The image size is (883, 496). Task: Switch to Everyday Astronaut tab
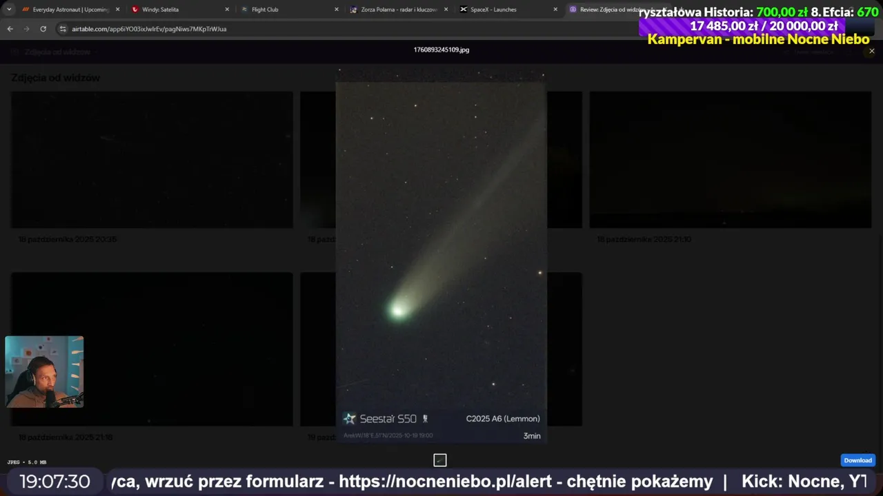point(70,10)
